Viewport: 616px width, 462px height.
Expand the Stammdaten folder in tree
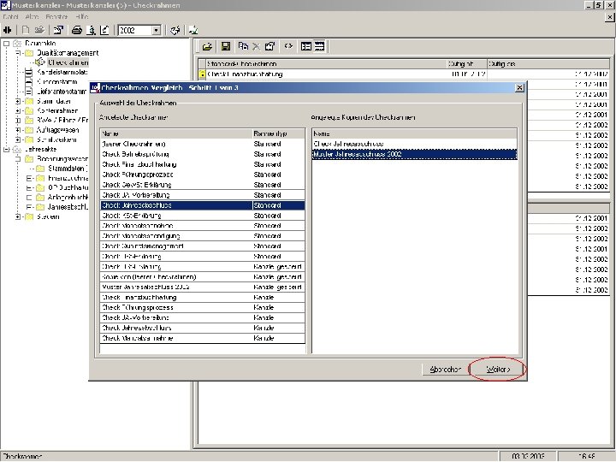[18, 101]
